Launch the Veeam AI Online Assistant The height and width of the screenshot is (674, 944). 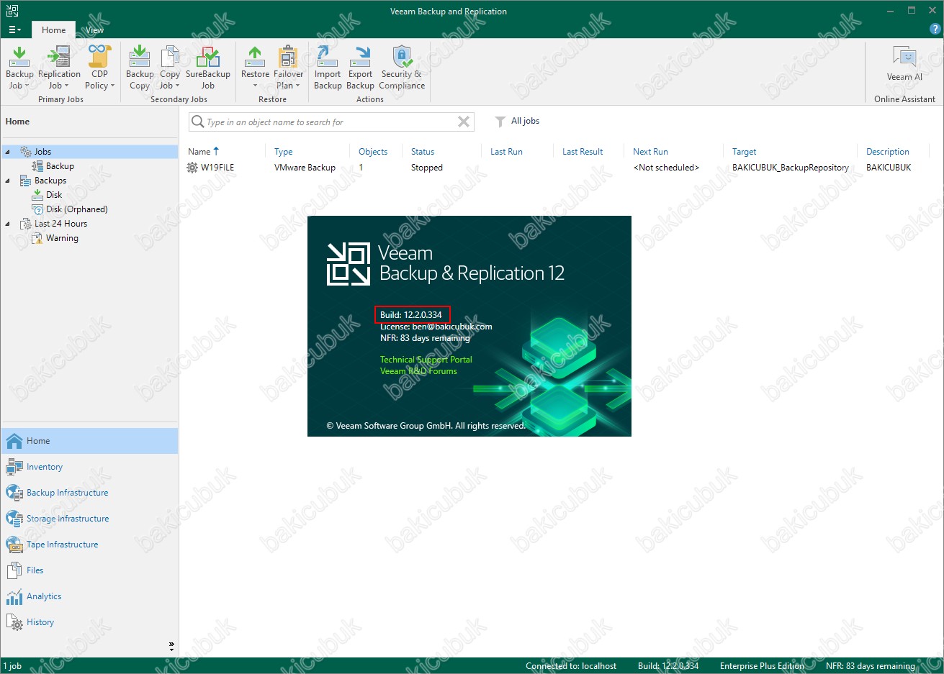pos(904,63)
